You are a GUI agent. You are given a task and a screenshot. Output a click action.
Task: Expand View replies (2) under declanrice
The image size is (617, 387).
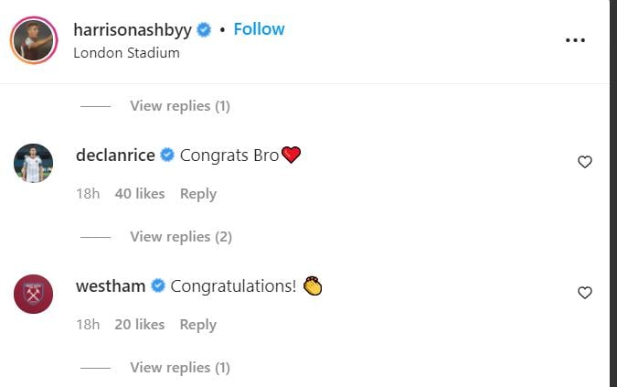[x=181, y=237]
